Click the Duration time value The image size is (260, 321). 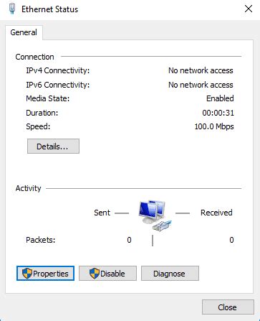coord(218,113)
